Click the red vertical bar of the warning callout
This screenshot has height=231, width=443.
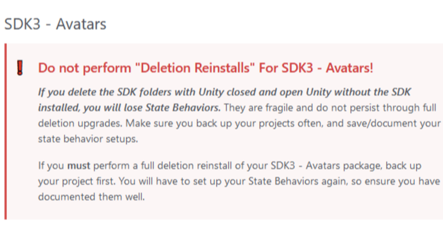pyautogui.click(x=6, y=131)
